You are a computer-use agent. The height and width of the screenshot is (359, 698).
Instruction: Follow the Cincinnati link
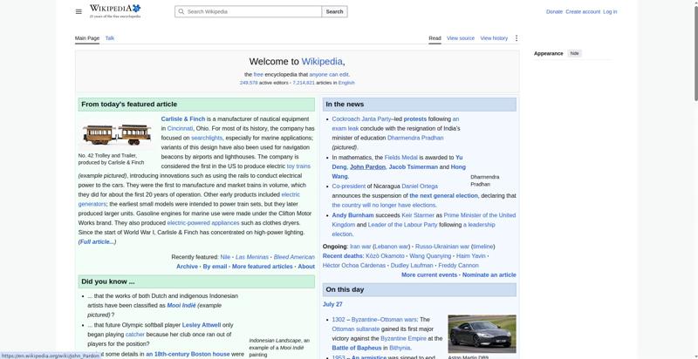(180, 128)
